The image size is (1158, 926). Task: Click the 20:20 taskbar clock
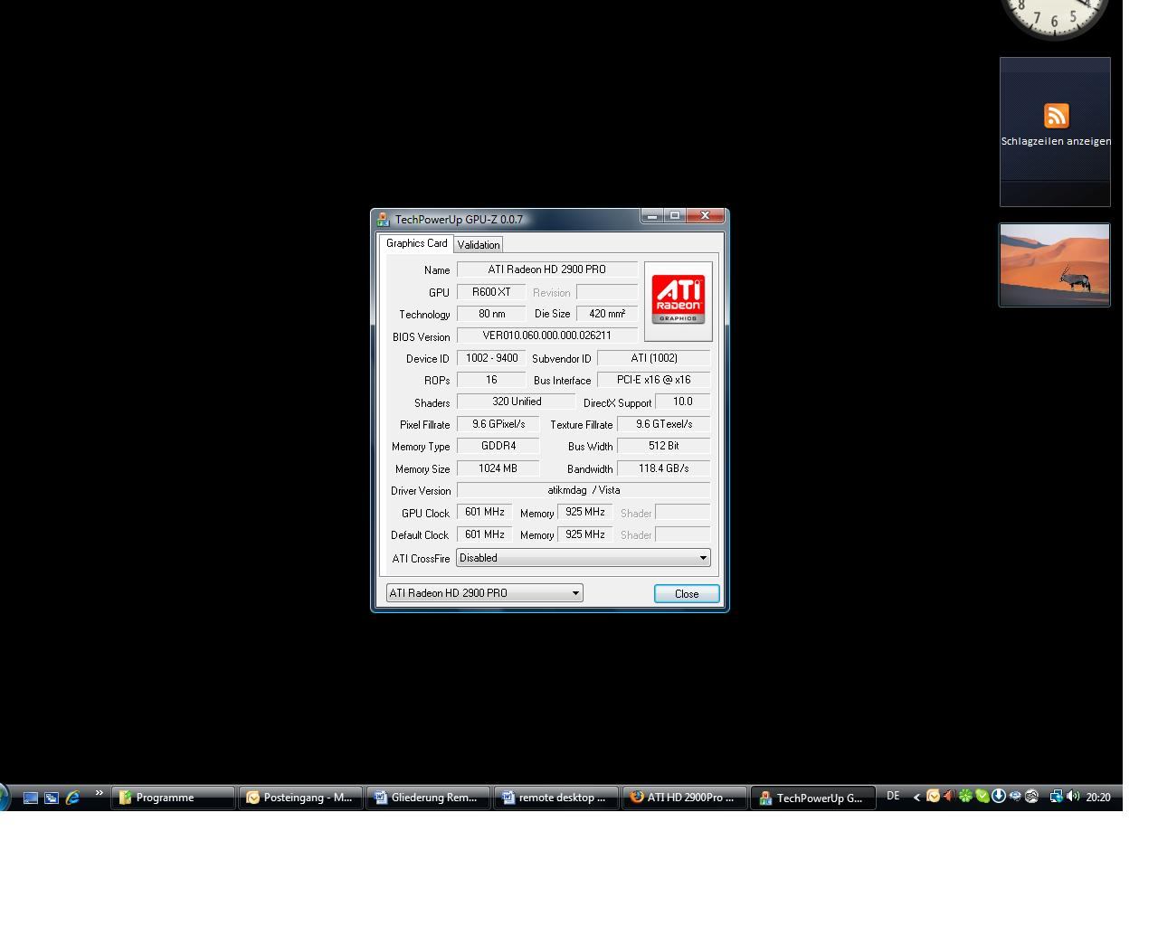[1098, 798]
